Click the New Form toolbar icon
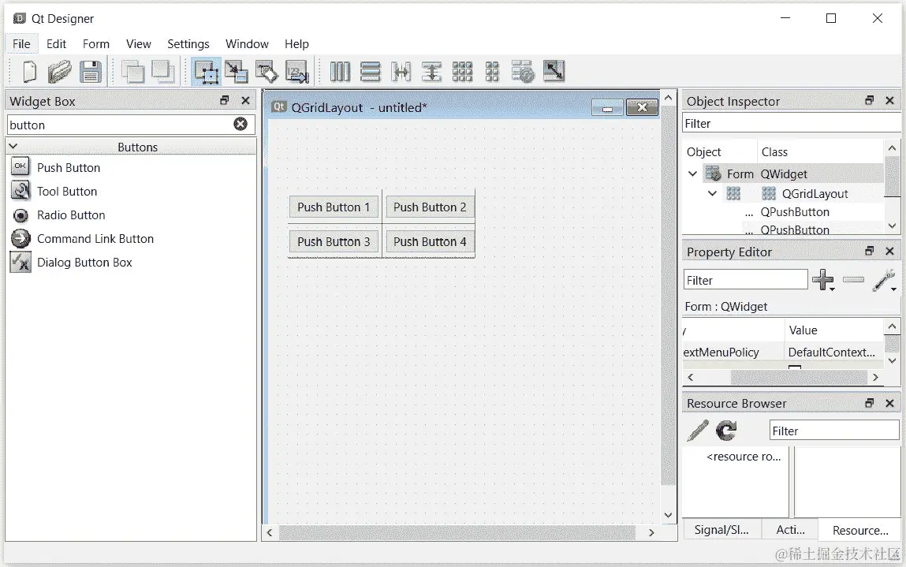906x567 pixels. (29, 73)
